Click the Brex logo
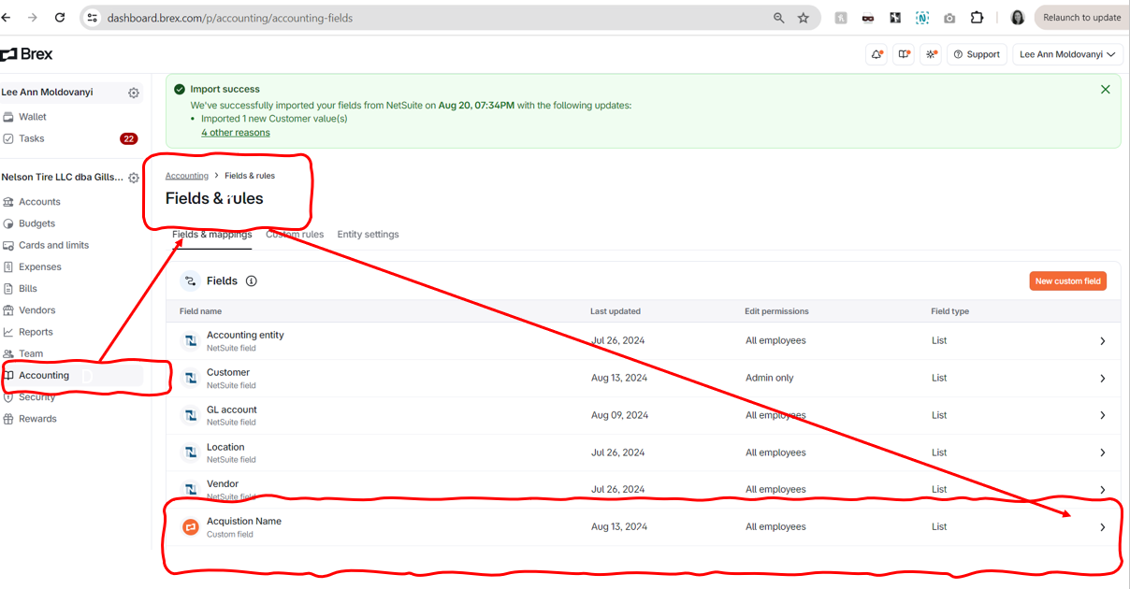This screenshot has height=589, width=1130. [x=26, y=54]
